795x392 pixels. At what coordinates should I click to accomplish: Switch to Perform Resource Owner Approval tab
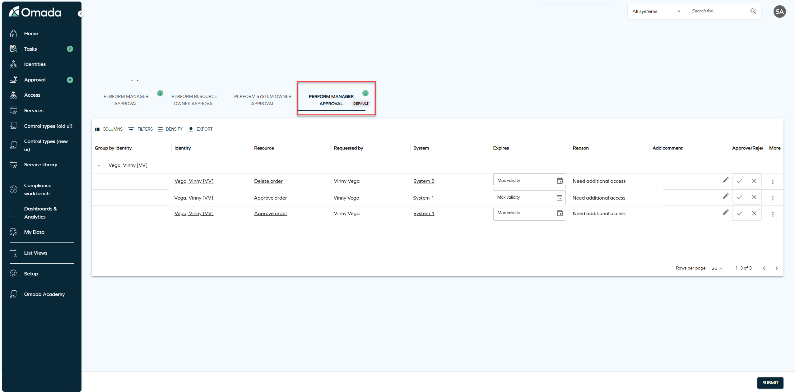194,100
